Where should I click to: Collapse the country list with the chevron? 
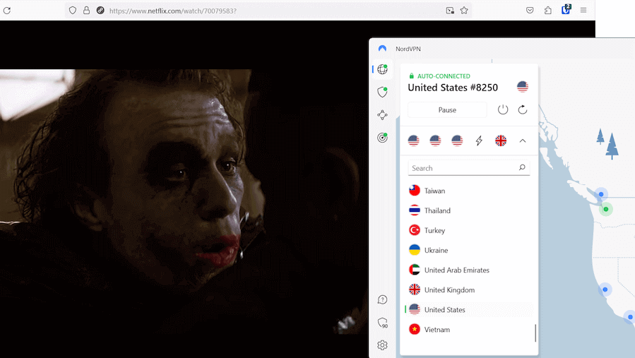tap(523, 141)
